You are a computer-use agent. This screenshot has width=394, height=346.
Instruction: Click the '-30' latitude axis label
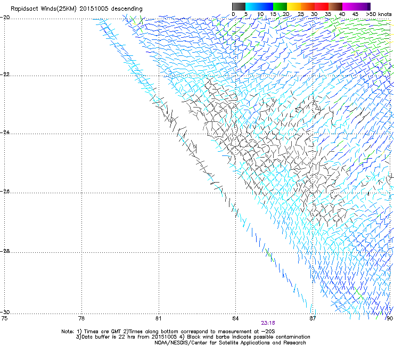click(x=5, y=312)
